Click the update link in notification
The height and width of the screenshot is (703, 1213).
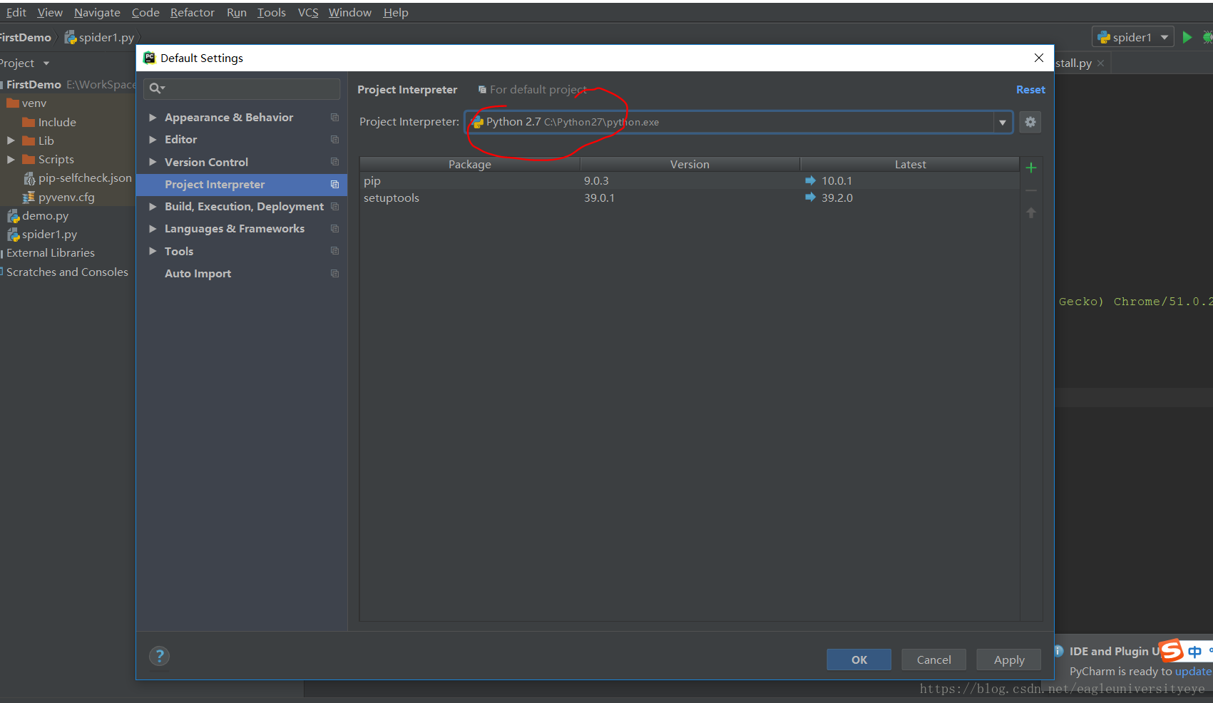tap(1193, 672)
